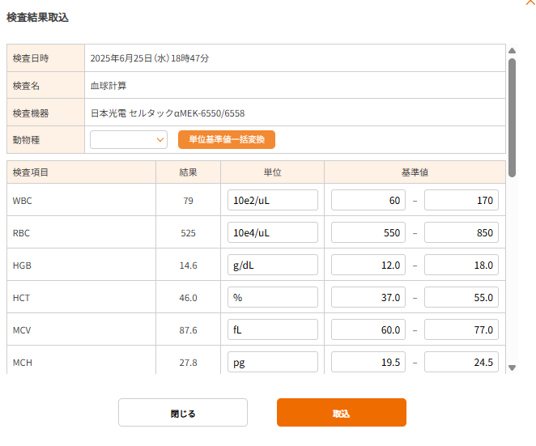Click the 単位基準値一括変換 button

tap(227, 140)
